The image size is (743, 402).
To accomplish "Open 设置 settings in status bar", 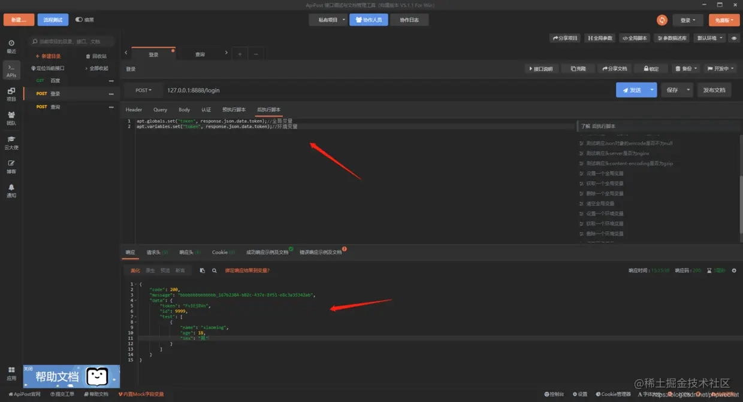I will [579, 394].
